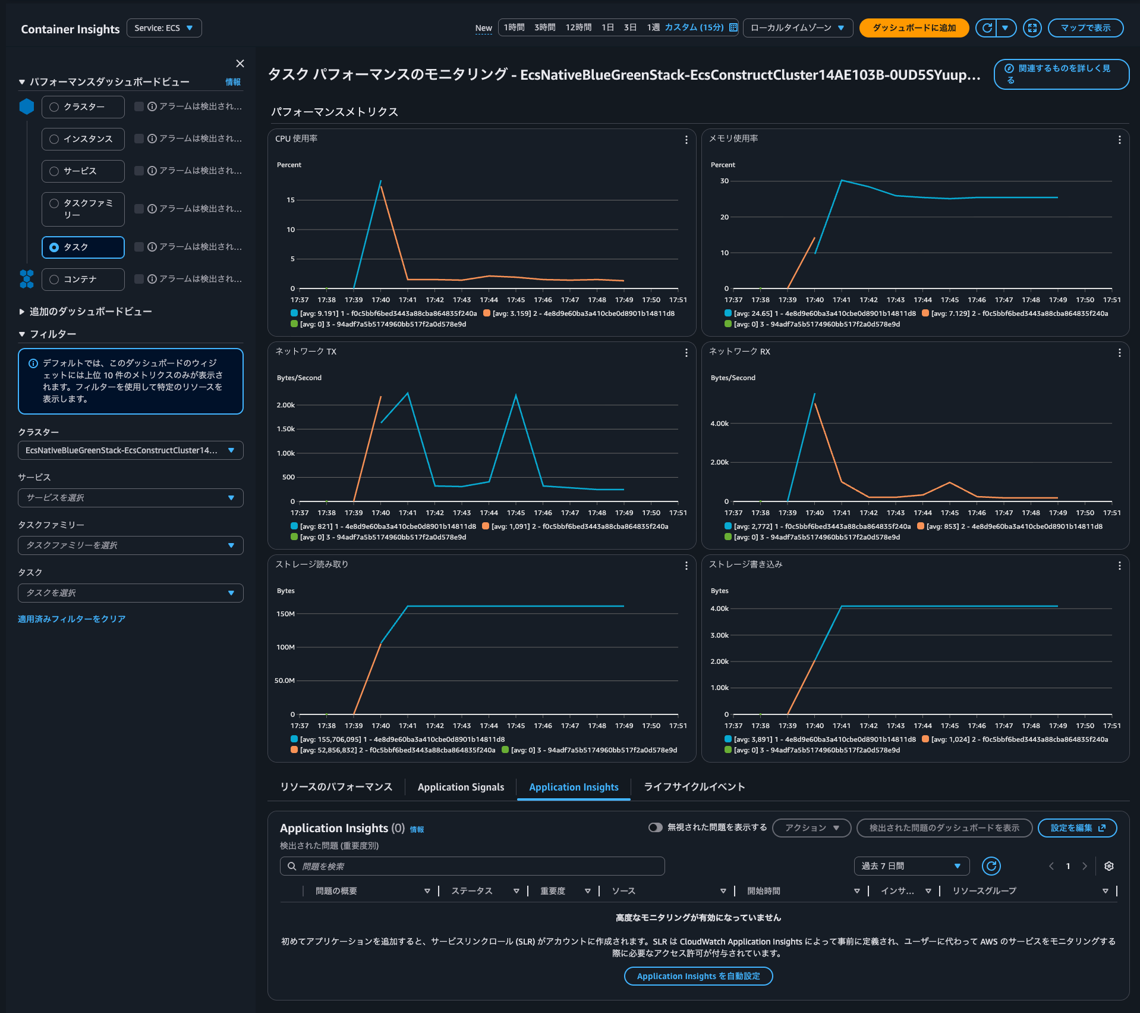Screen dimensions: 1140x1013
Task: Click 適用済みフィルターをクリア link
Action: 71,618
